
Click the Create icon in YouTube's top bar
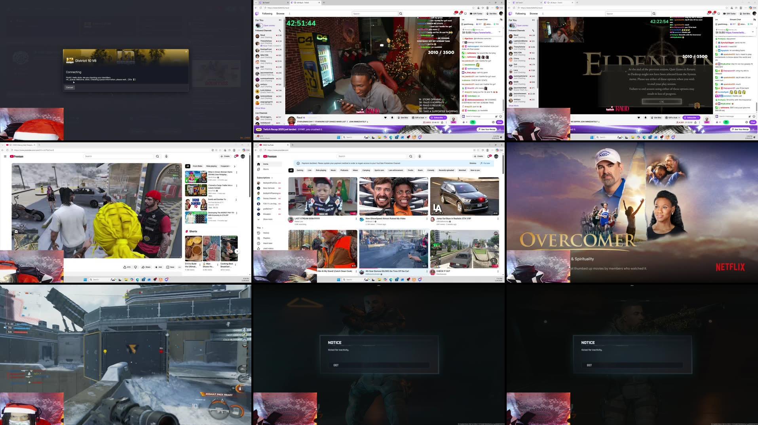tap(478, 156)
